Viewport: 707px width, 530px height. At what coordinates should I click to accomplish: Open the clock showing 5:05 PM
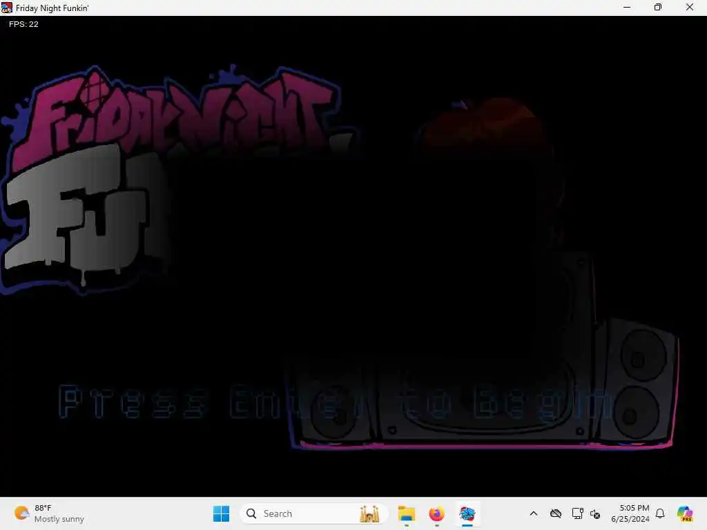pyautogui.click(x=630, y=513)
